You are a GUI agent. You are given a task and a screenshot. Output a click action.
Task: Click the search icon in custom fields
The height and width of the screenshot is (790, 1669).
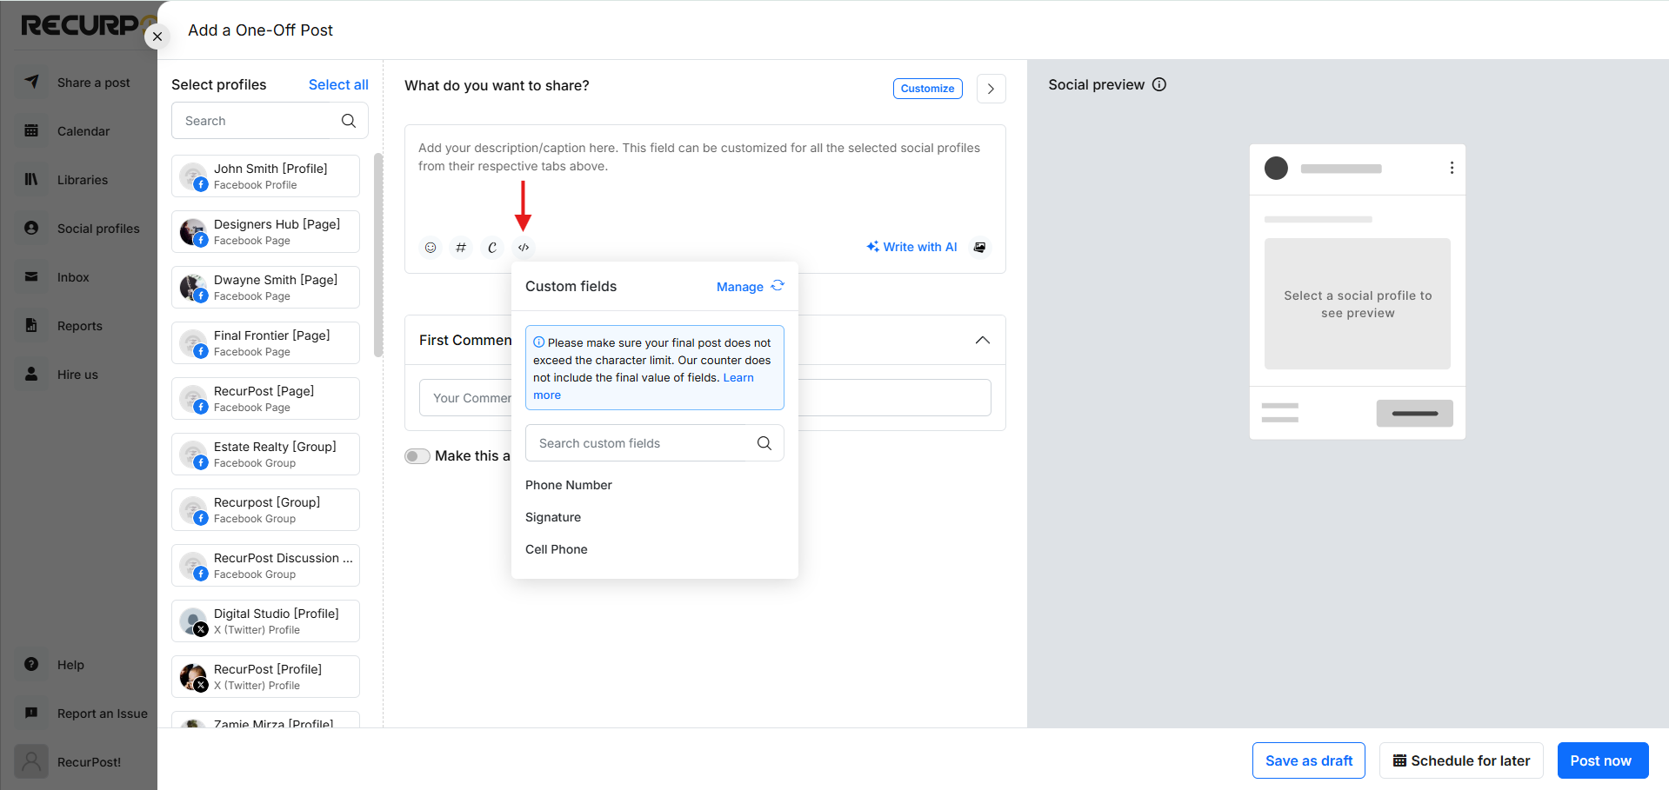(764, 443)
